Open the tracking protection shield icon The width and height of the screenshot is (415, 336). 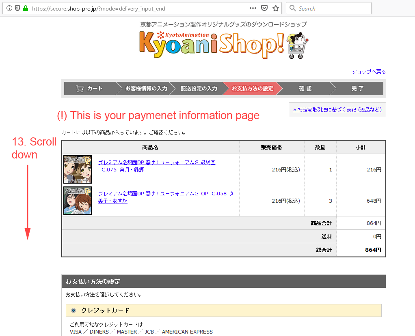[17, 9]
